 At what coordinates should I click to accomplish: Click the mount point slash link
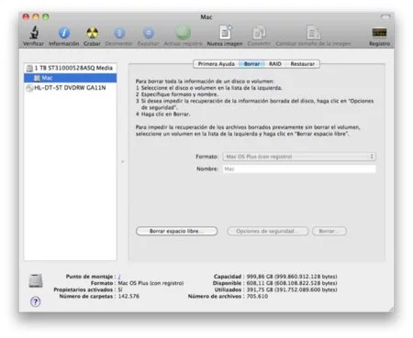(x=119, y=277)
